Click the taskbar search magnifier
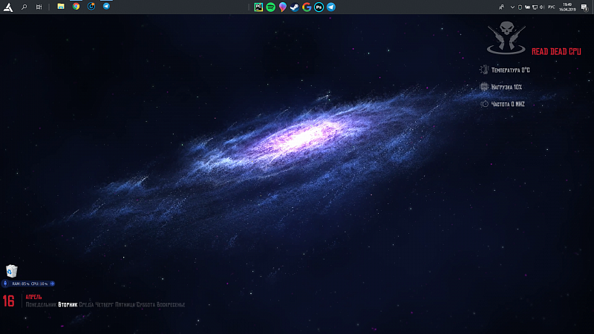594x334 pixels. coord(25,6)
